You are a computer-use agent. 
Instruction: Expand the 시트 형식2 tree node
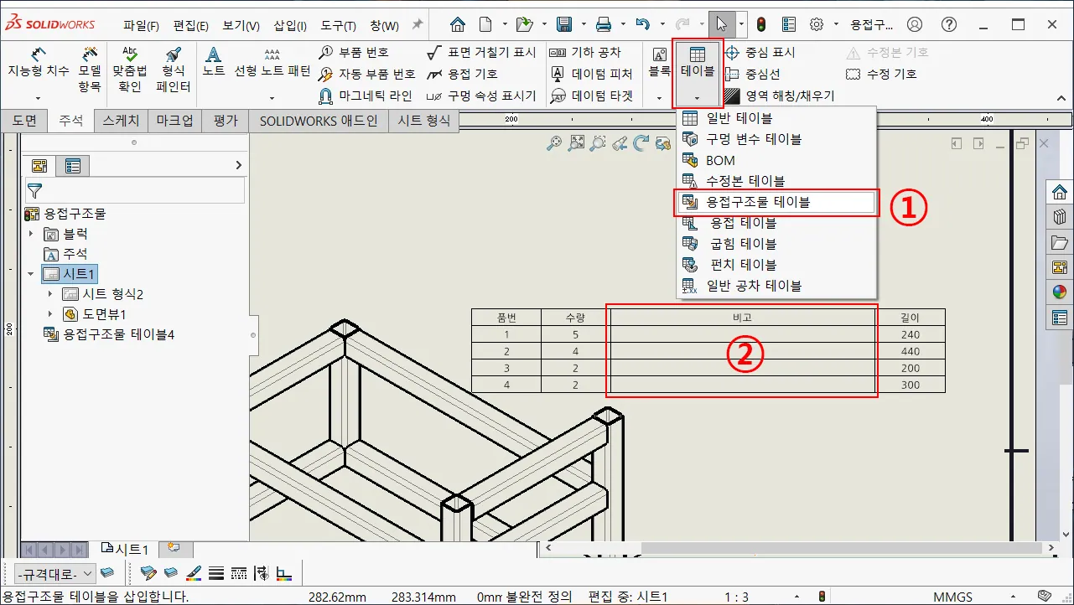[50, 294]
